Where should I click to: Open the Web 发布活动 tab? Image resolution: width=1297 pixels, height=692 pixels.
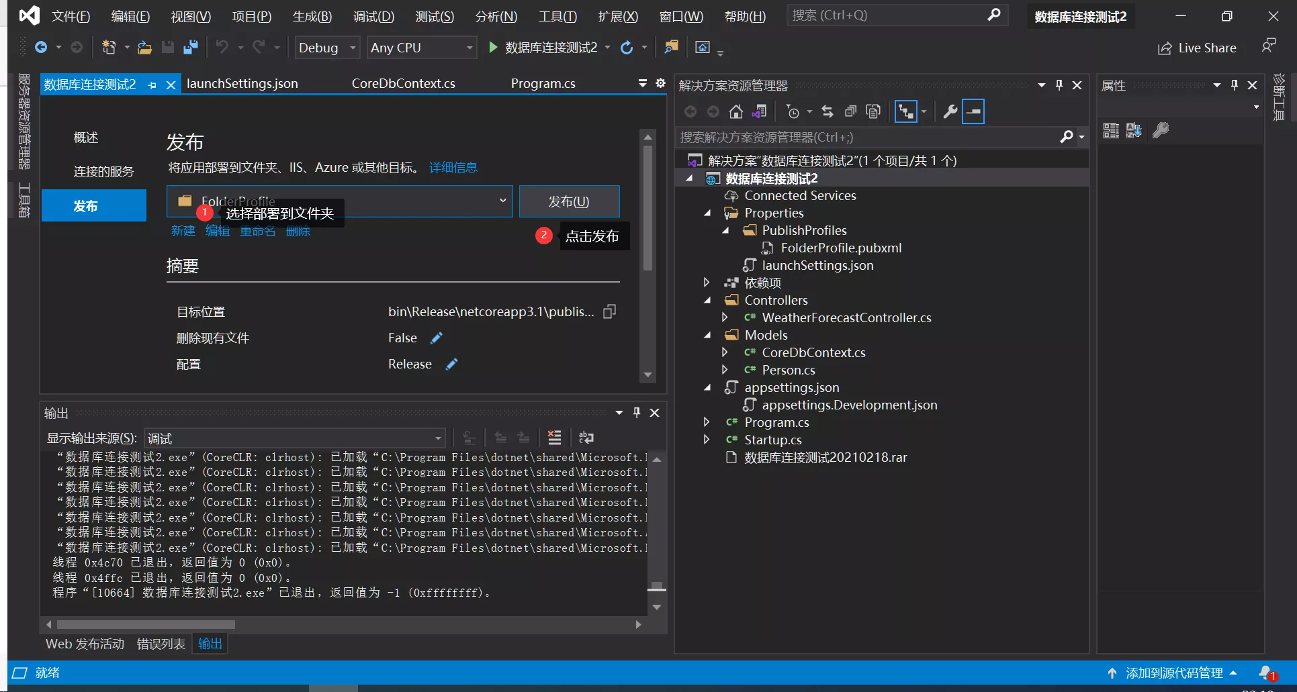click(85, 644)
